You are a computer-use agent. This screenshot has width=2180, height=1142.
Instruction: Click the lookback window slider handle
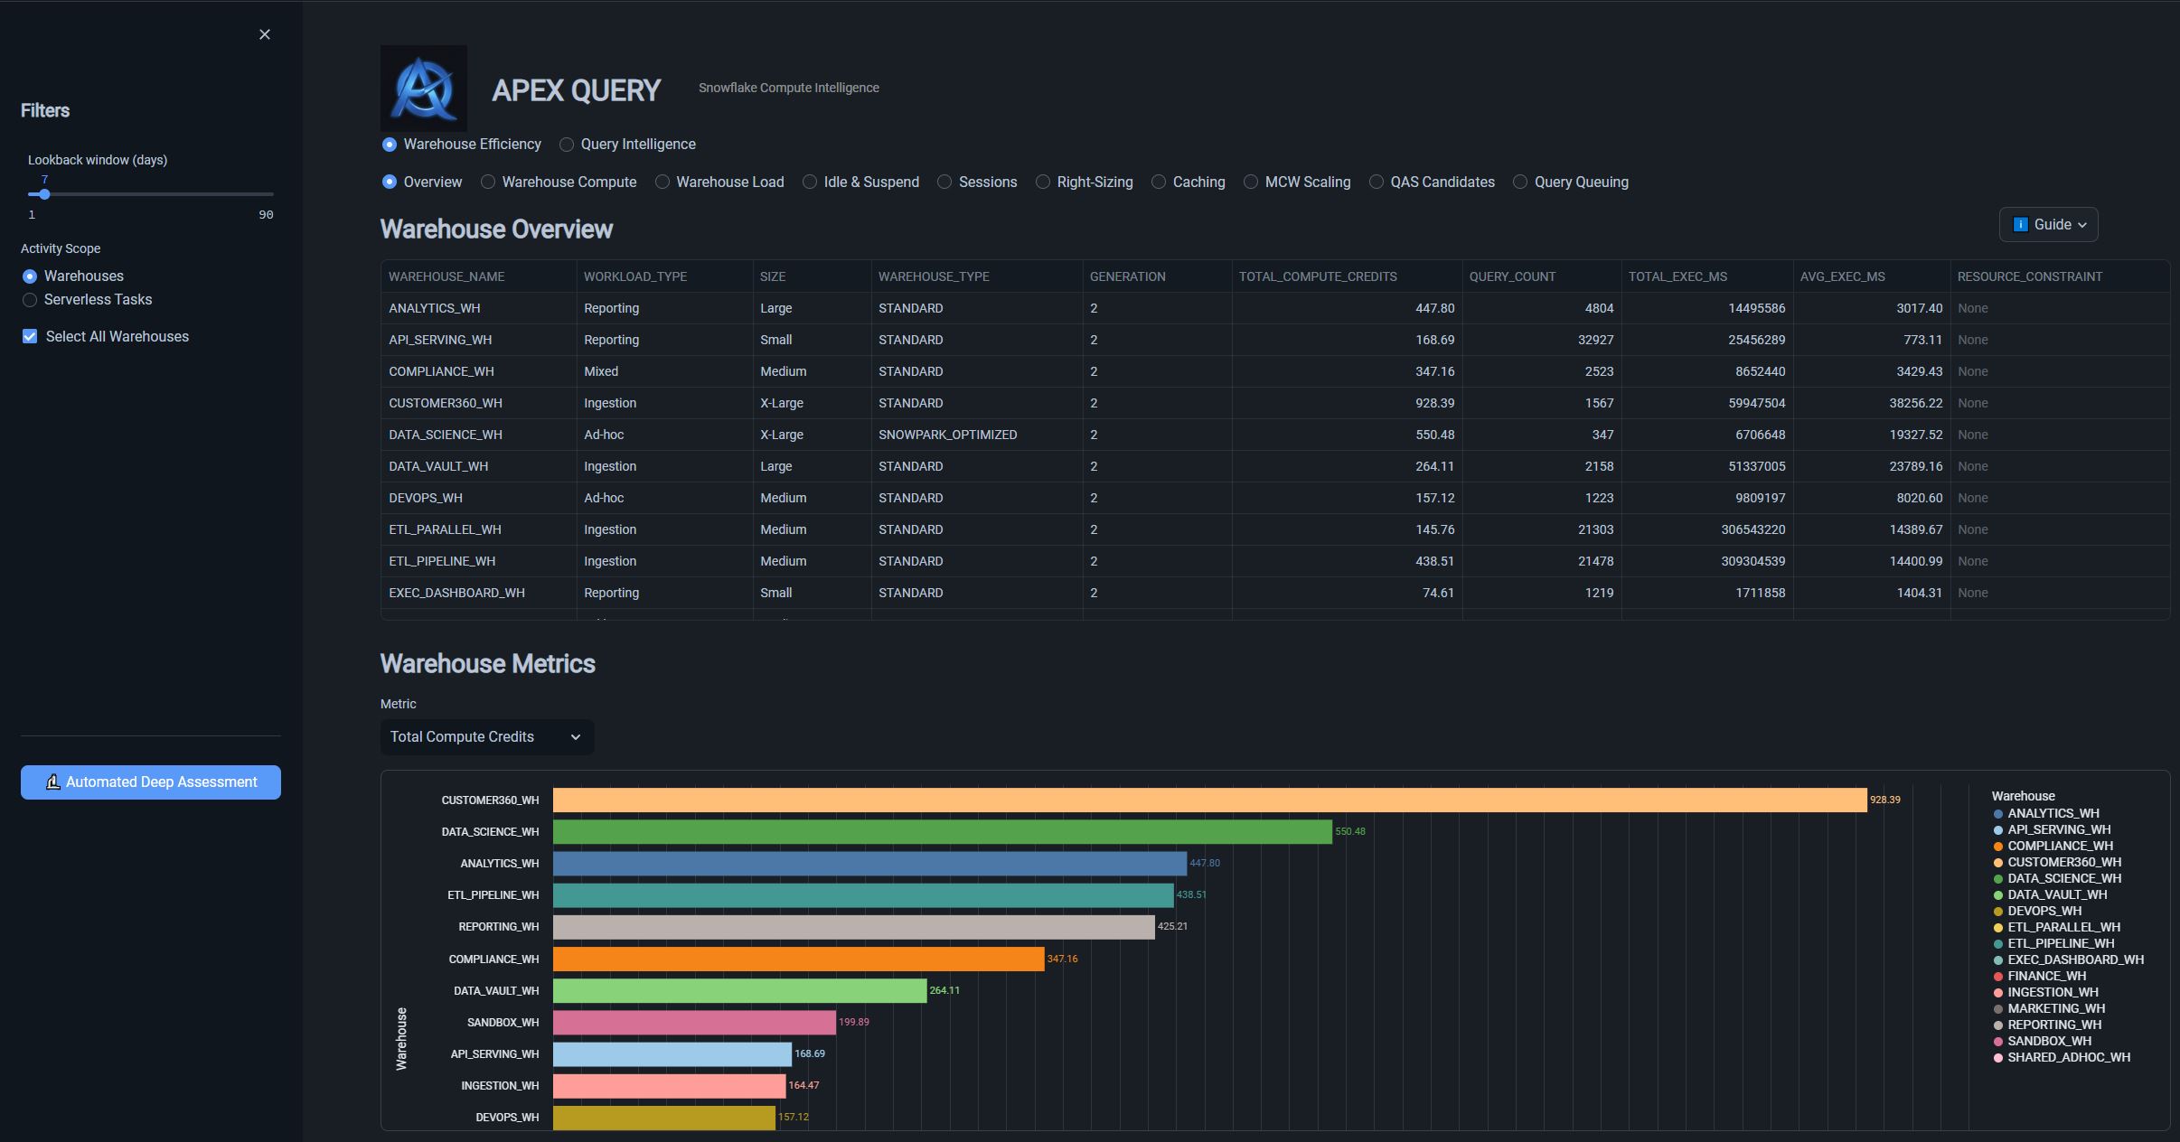(x=44, y=194)
